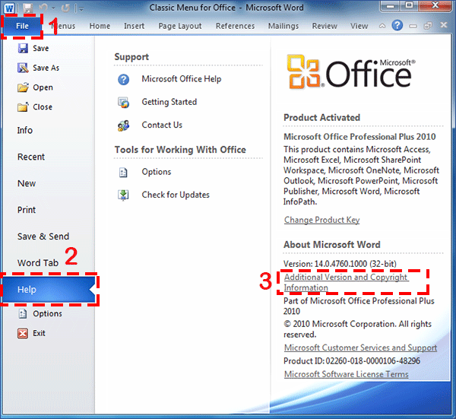Click the blue Help question mark icon
The width and height of the screenshot is (456, 419).
[x=397, y=26]
